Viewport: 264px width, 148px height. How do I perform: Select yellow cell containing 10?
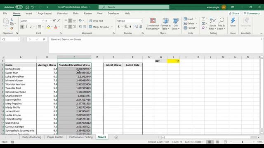click(x=173, y=61)
